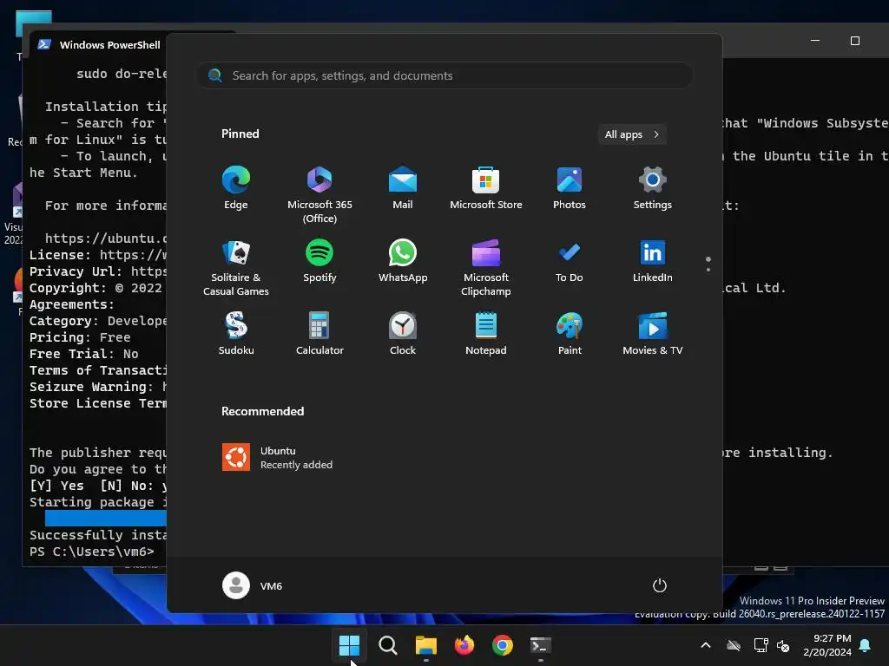Click the blue install progress bar in PowerShell
889x666 pixels.
105,519
